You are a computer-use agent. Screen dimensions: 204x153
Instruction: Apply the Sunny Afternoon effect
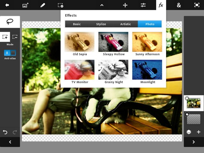click(x=147, y=44)
